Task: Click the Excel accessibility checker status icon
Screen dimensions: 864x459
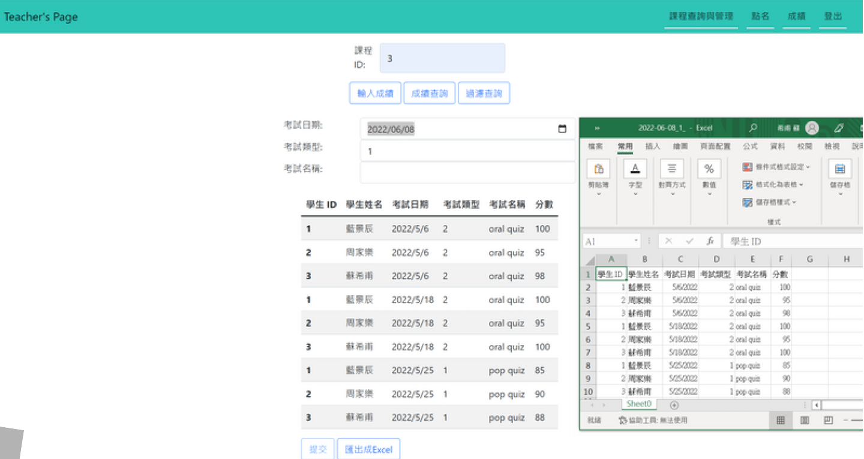Action: coord(623,421)
